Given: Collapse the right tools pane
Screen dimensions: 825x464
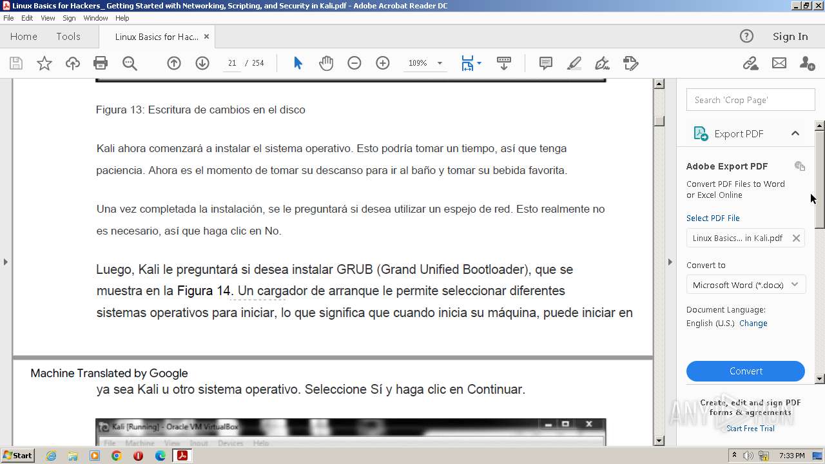Looking at the screenshot, I should coord(670,262).
